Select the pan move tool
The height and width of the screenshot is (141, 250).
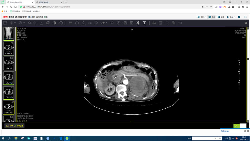tap(35, 23)
